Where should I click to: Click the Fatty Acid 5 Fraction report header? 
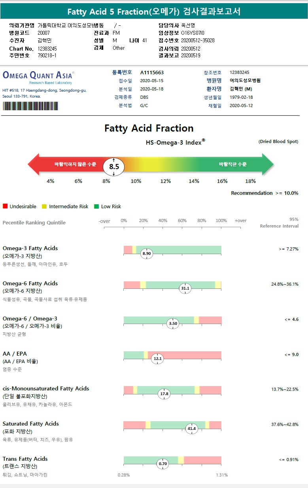coord(154,11)
